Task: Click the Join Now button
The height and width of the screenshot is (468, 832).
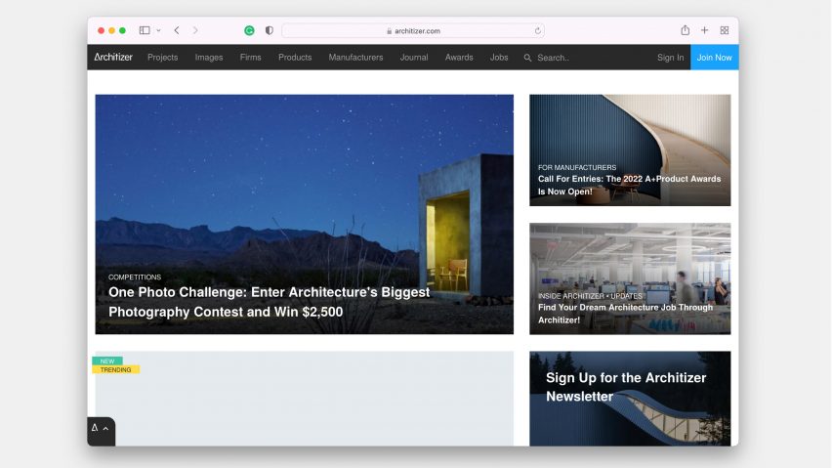Action: 714,58
